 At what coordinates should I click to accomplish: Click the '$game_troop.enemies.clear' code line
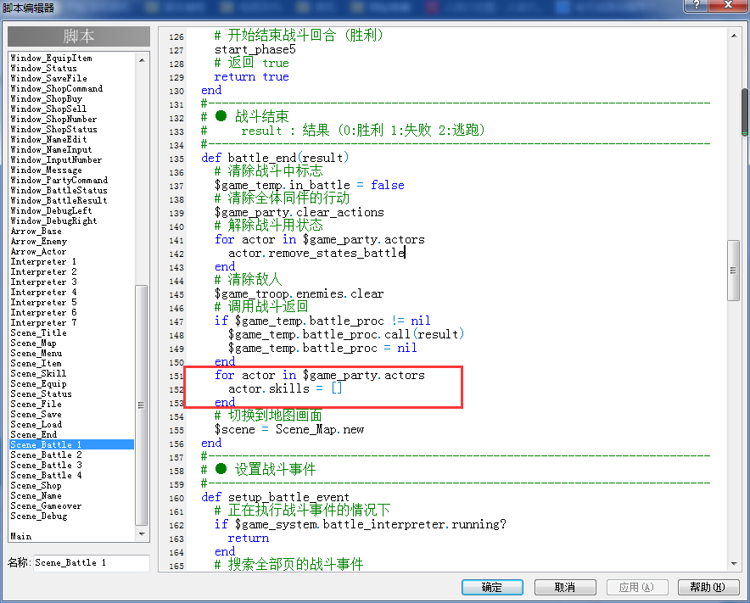pos(299,293)
